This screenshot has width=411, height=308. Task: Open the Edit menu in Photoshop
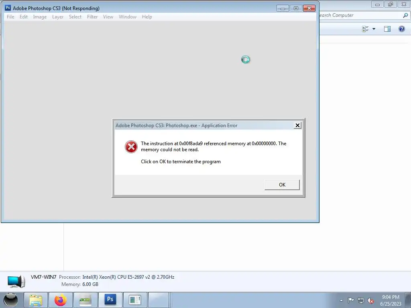pos(24,17)
